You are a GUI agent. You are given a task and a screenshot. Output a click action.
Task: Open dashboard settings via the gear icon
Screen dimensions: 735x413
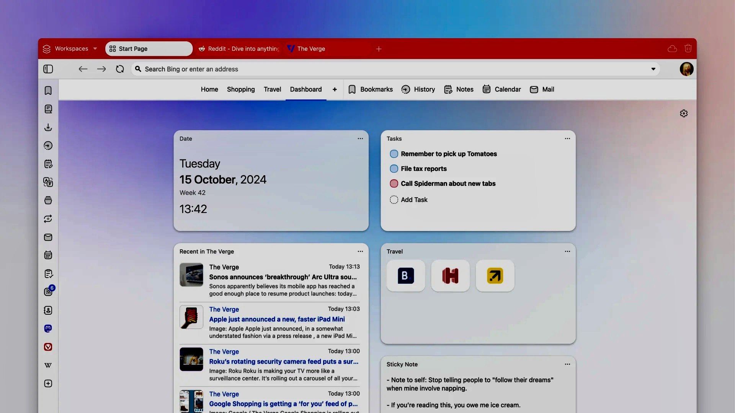click(x=684, y=113)
